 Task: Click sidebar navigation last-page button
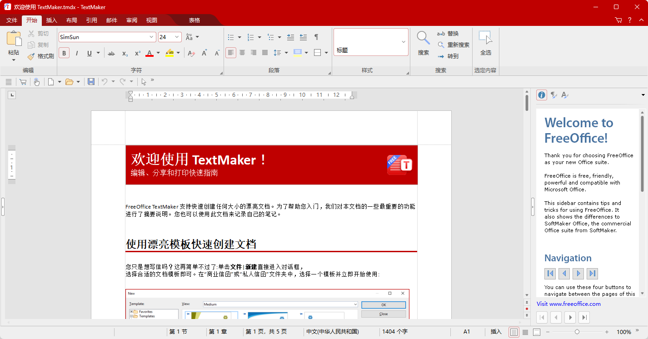click(592, 274)
